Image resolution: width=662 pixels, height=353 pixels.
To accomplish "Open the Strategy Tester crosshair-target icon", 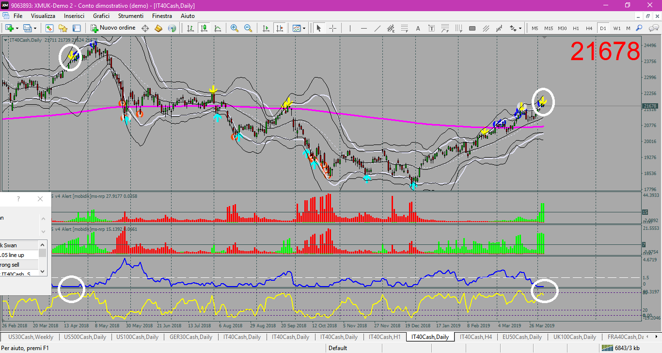I will 145,28.
